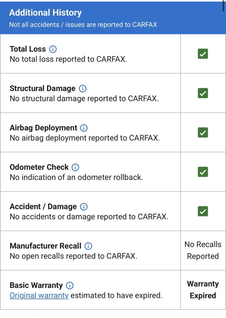The height and width of the screenshot is (318, 226).
Task: Open info icon next to Total Loss
Action: pyautogui.click(x=53, y=49)
